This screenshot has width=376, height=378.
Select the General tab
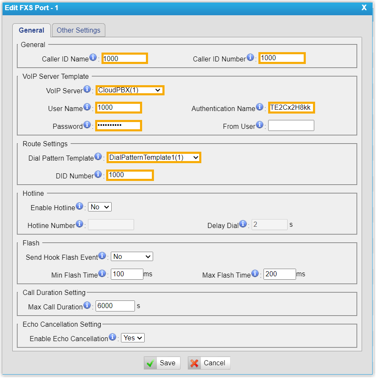(x=32, y=30)
